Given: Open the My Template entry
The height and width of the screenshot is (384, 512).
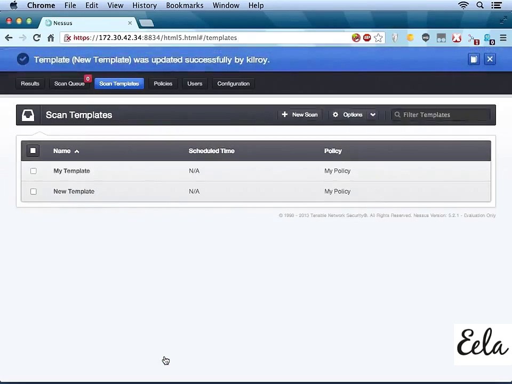Looking at the screenshot, I should [x=71, y=171].
